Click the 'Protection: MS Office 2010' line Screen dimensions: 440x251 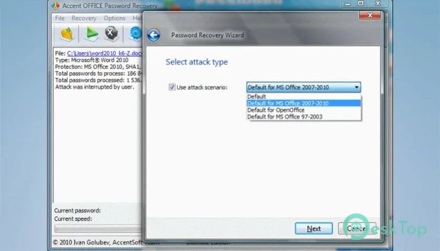pos(99,67)
